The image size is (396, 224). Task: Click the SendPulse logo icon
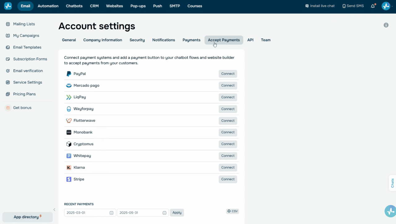pyautogui.click(x=8, y=6)
